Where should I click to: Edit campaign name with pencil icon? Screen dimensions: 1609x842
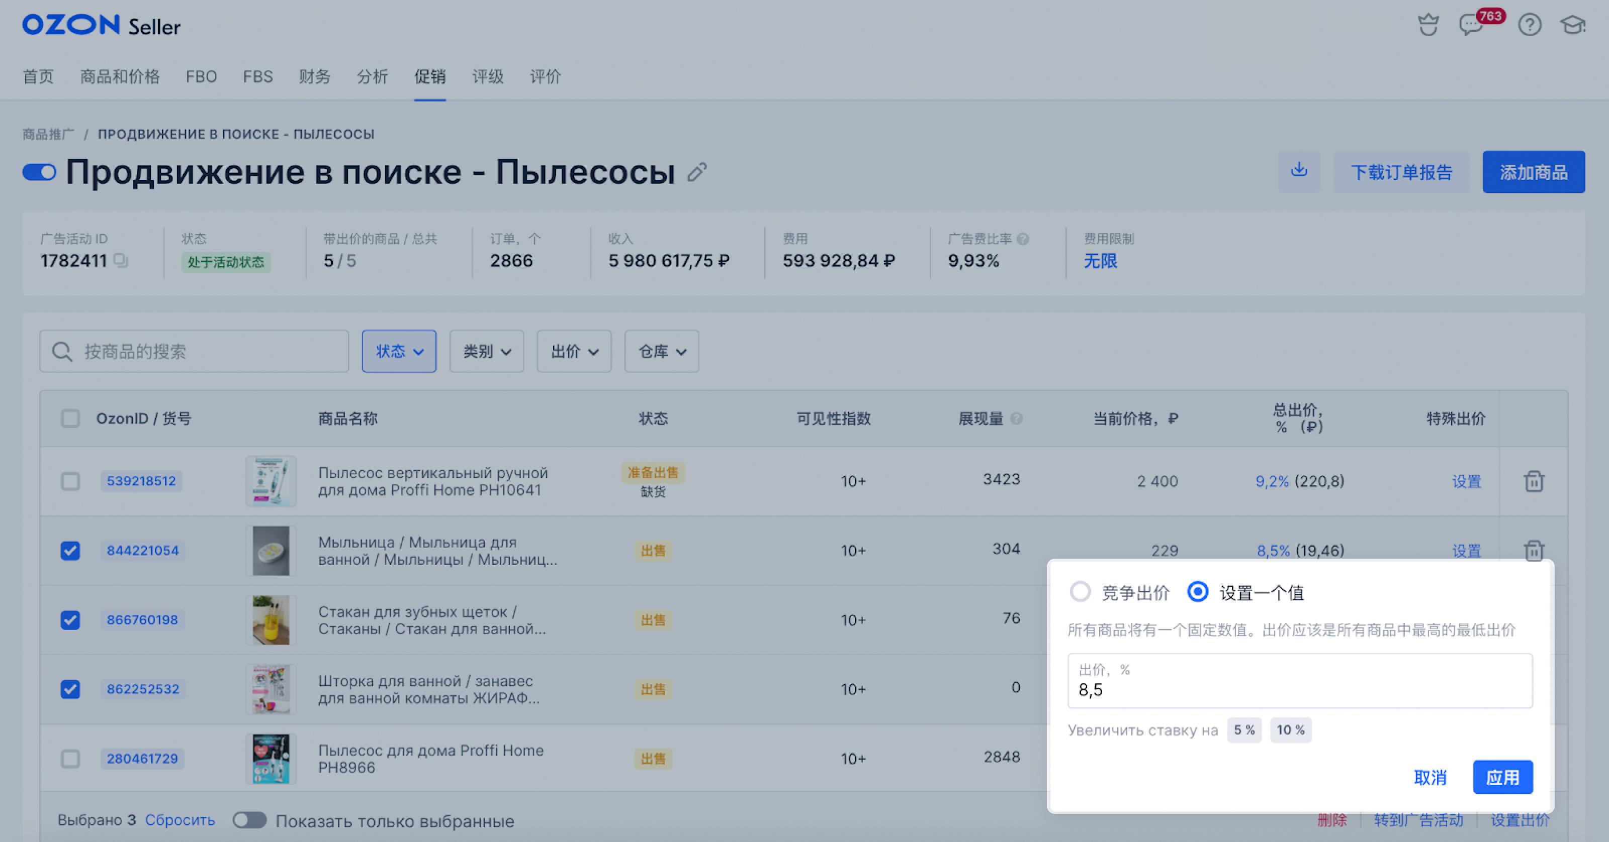[697, 172]
